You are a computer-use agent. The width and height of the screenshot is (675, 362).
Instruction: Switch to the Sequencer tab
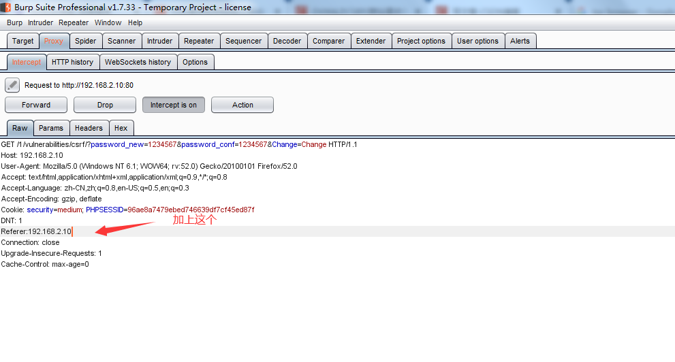tap(244, 41)
